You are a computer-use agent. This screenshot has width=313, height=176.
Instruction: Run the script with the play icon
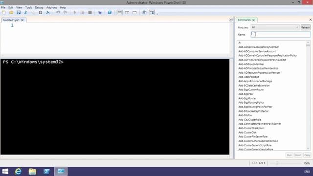click(75, 13)
